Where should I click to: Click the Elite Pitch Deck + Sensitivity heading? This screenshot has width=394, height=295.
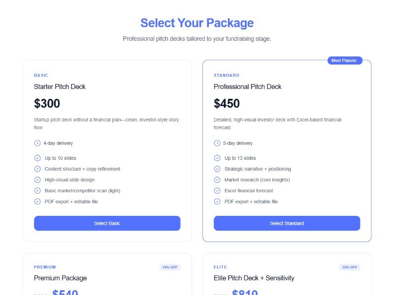click(254, 278)
